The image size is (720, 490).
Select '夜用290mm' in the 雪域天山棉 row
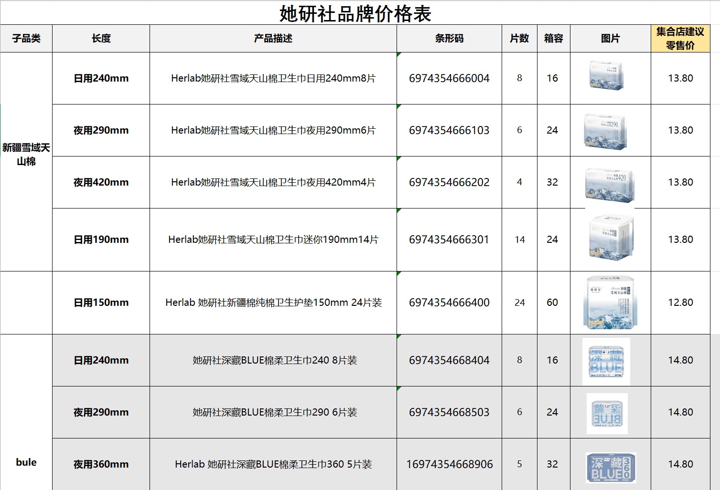(101, 130)
